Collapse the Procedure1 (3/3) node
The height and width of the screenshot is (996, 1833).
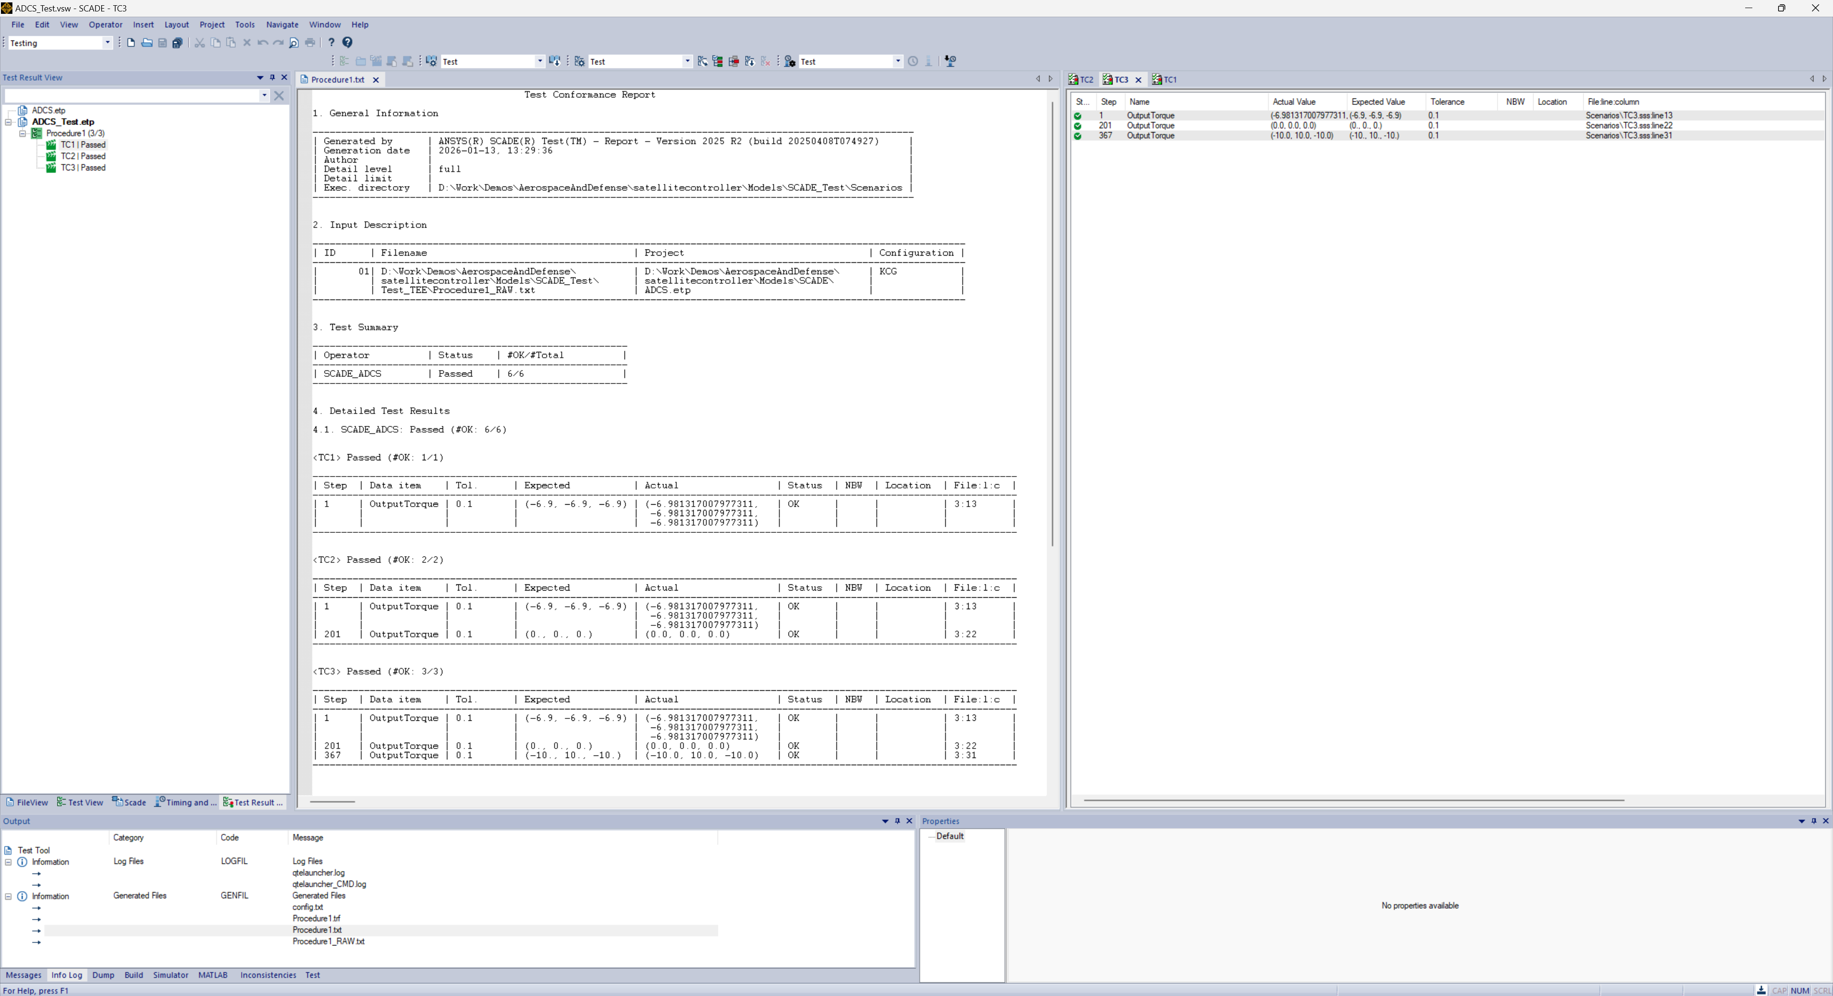pos(22,134)
